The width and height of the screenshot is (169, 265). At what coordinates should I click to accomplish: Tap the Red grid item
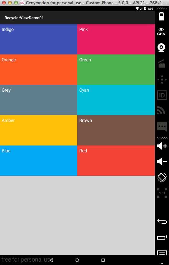point(116,161)
